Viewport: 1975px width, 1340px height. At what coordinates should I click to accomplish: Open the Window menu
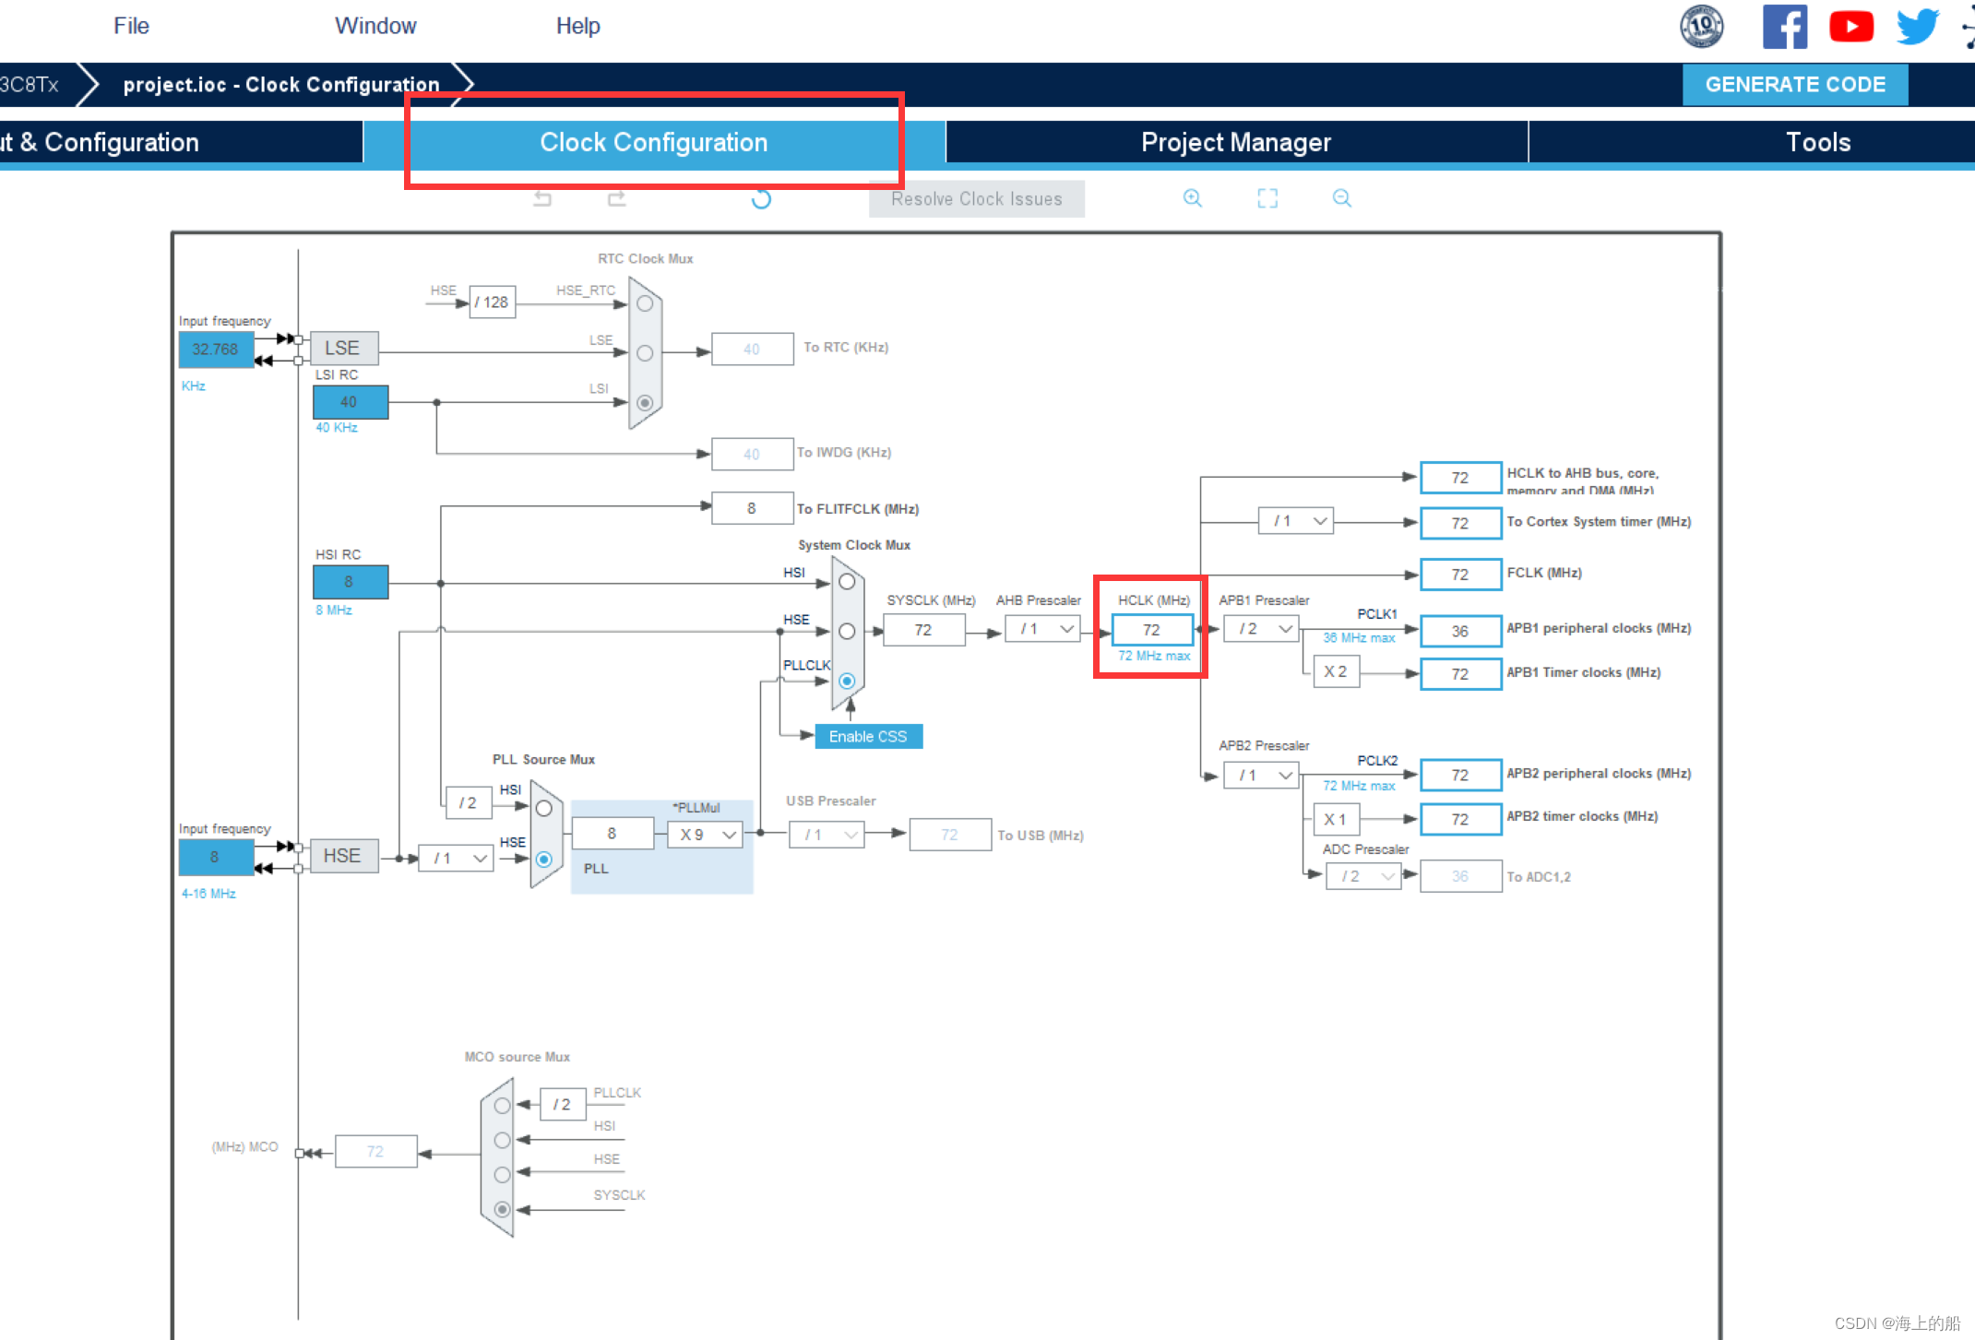coord(375,26)
